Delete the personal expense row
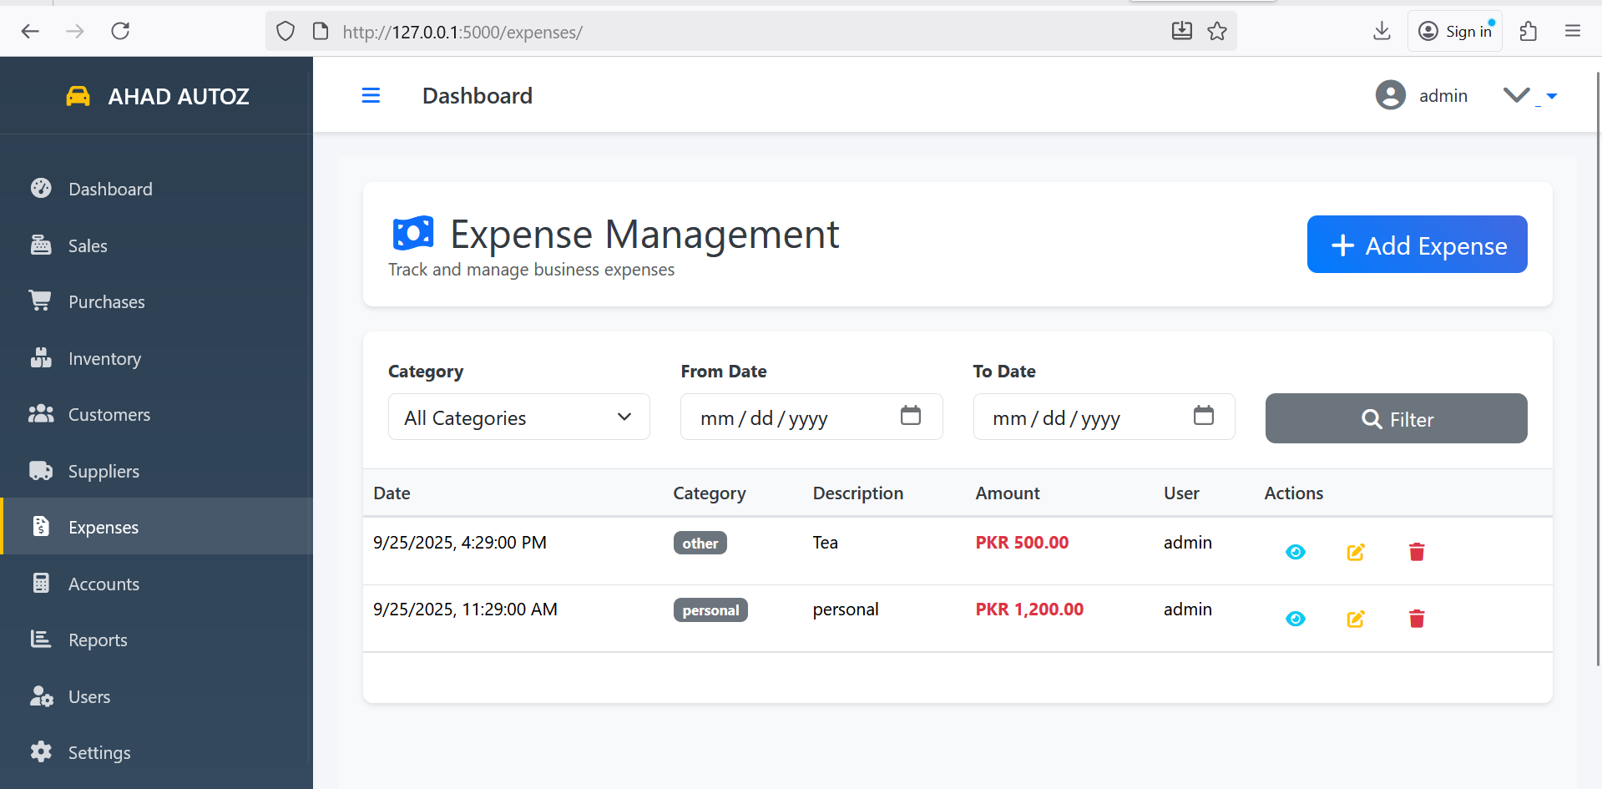Viewport: 1602px width, 789px height. [x=1416, y=619]
